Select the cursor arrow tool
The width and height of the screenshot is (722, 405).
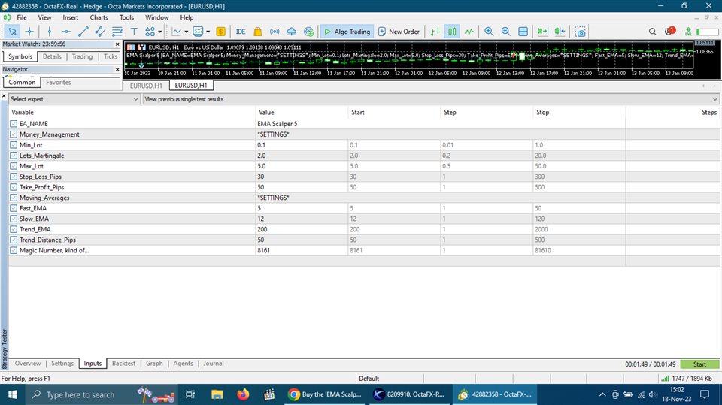click(x=13, y=32)
